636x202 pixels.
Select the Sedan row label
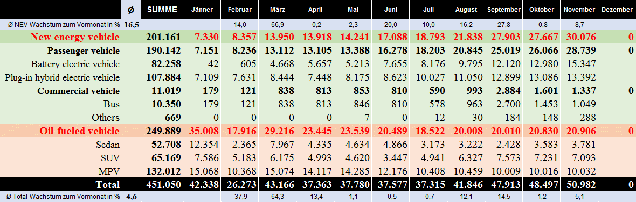(x=107, y=144)
